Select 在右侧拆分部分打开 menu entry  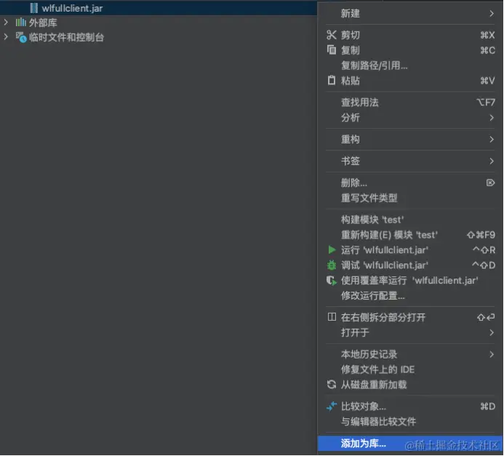pyautogui.click(x=410, y=318)
